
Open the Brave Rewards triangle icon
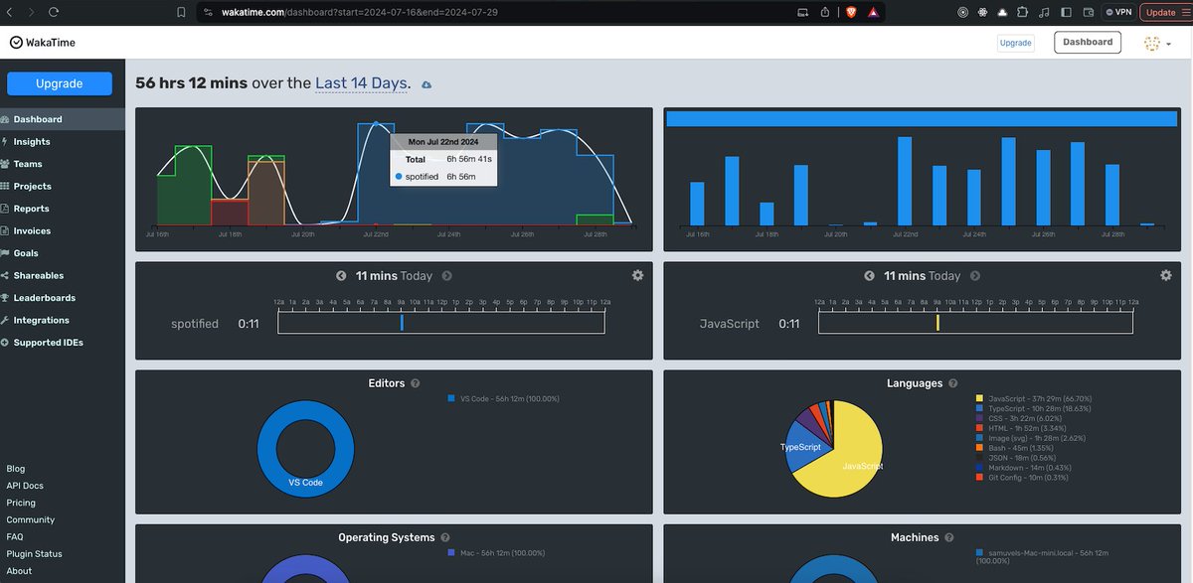pyautogui.click(x=872, y=12)
